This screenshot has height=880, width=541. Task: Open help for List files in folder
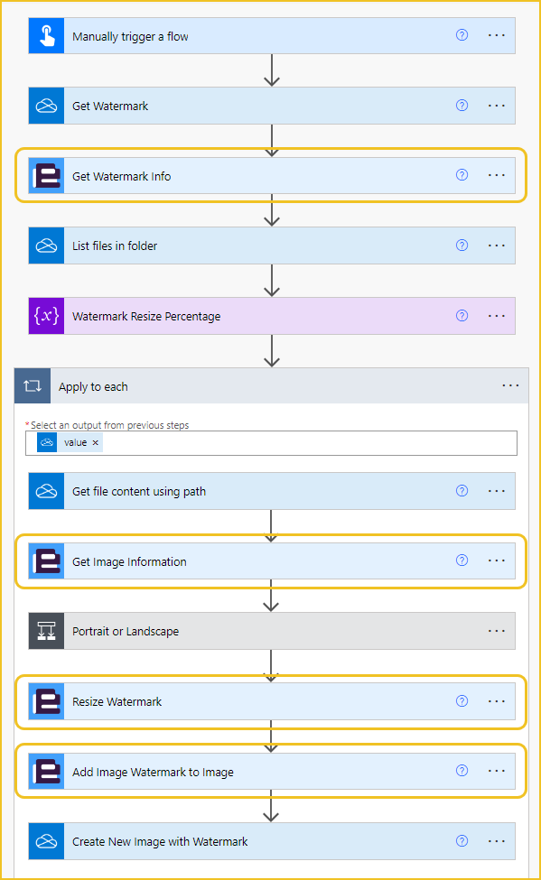click(x=462, y=245)
